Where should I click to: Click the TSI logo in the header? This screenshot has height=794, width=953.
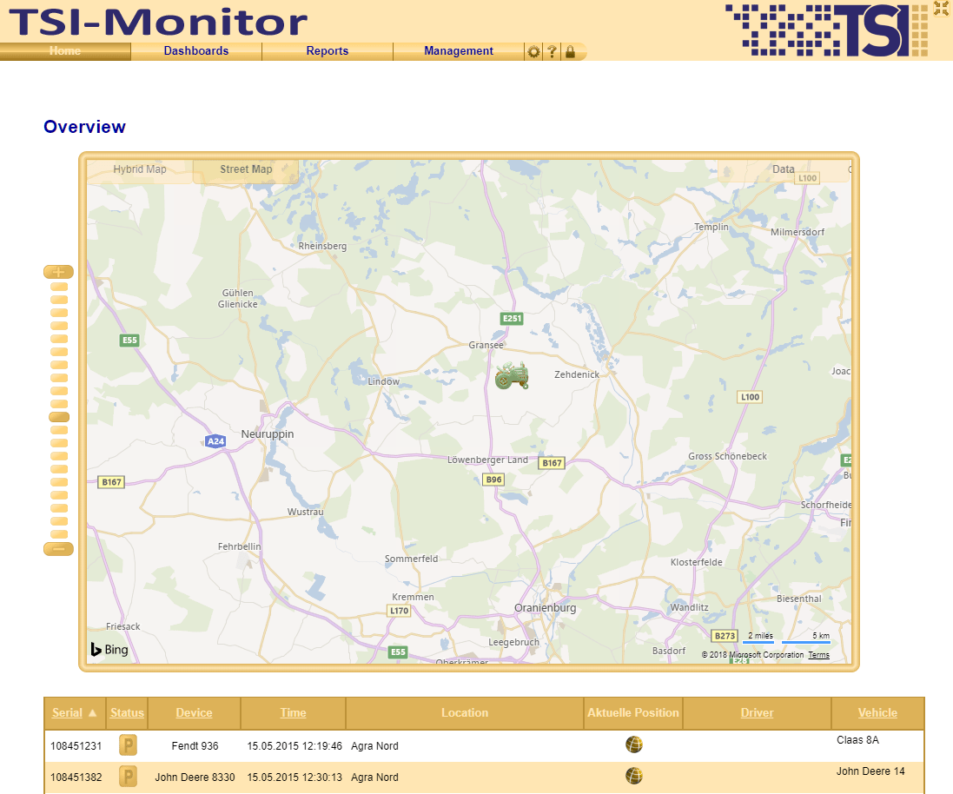pos(826,30)
